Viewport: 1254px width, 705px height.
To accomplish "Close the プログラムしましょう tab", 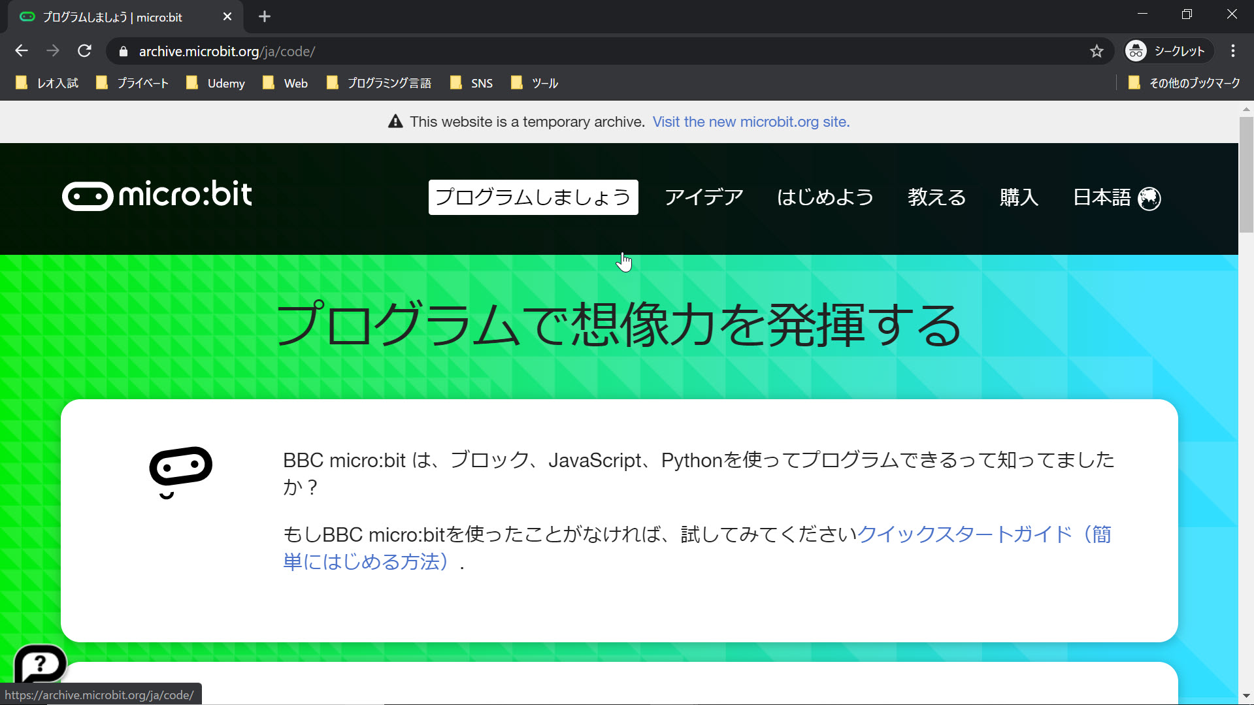I will (227, 16).
